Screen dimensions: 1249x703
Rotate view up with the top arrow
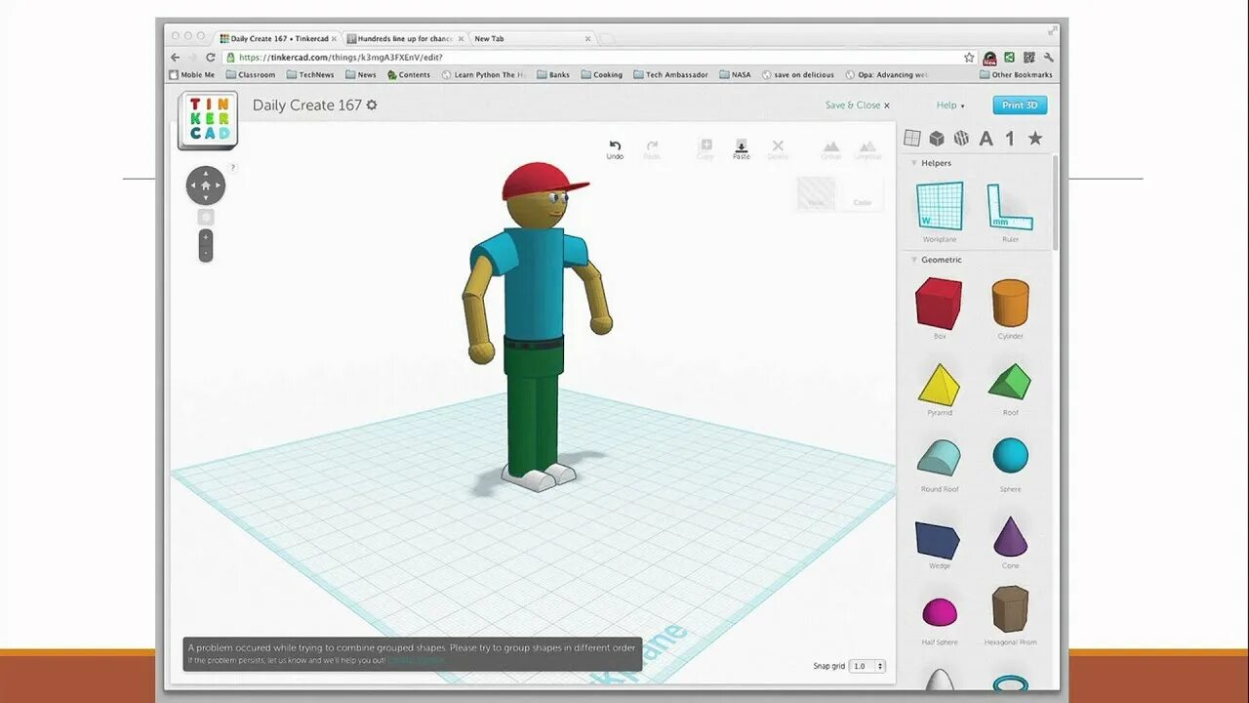pyautogui.click(x=206, y=173)
